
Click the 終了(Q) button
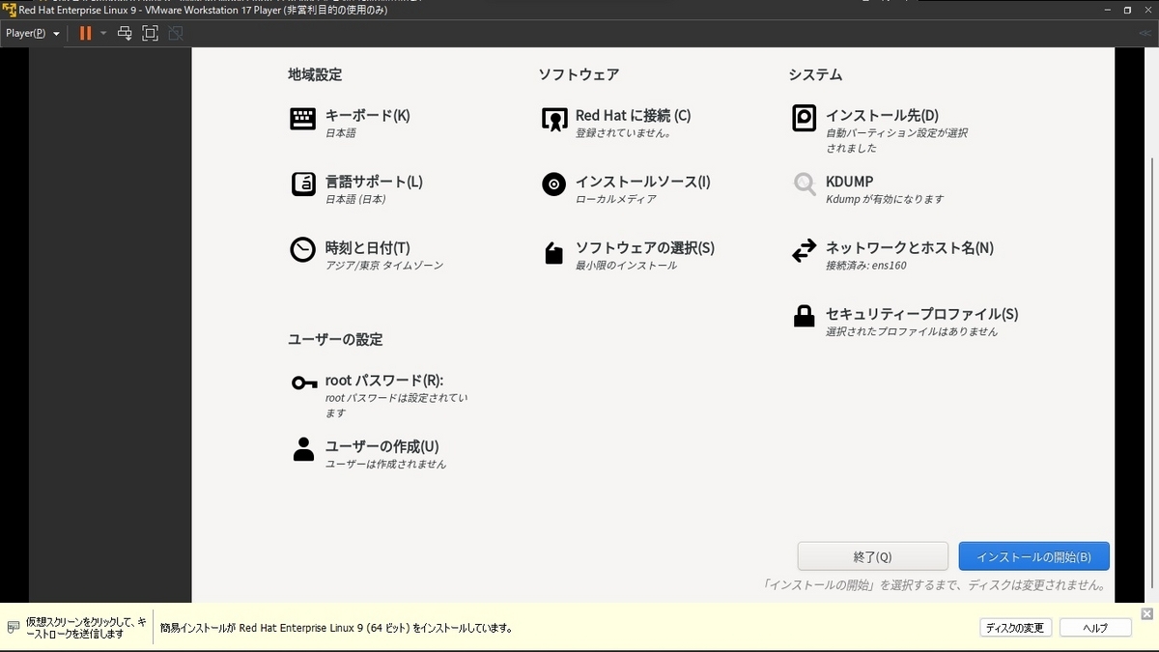point(872,556)
